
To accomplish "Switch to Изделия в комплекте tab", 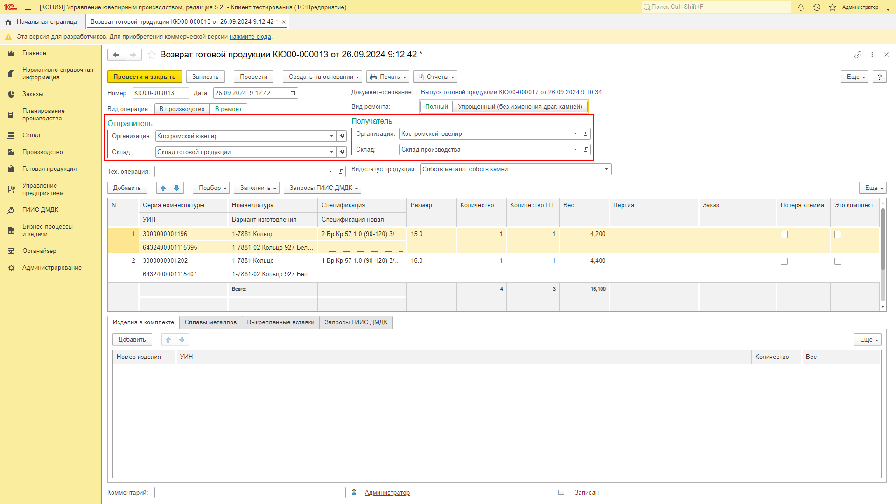I will (143, 322).
